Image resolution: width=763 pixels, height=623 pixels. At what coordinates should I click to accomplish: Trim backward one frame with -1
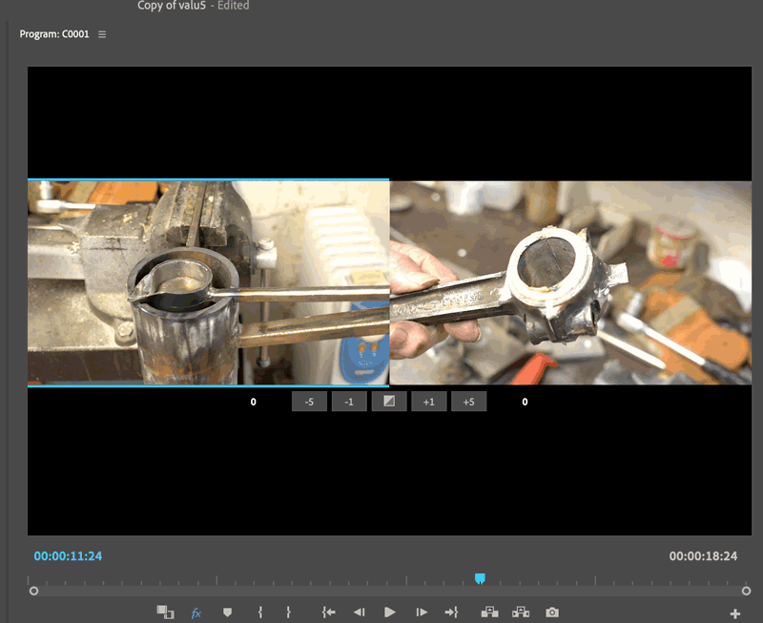click(x=349, y=402)
